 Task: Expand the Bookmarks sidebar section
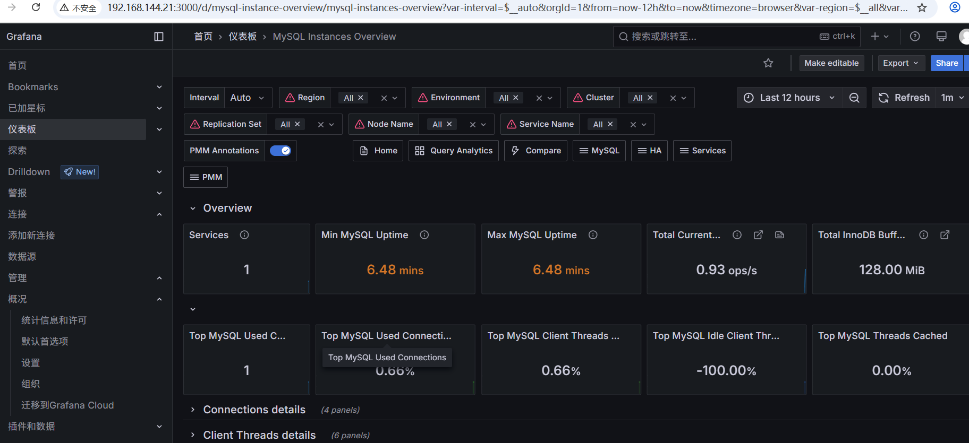click(159, 87)
